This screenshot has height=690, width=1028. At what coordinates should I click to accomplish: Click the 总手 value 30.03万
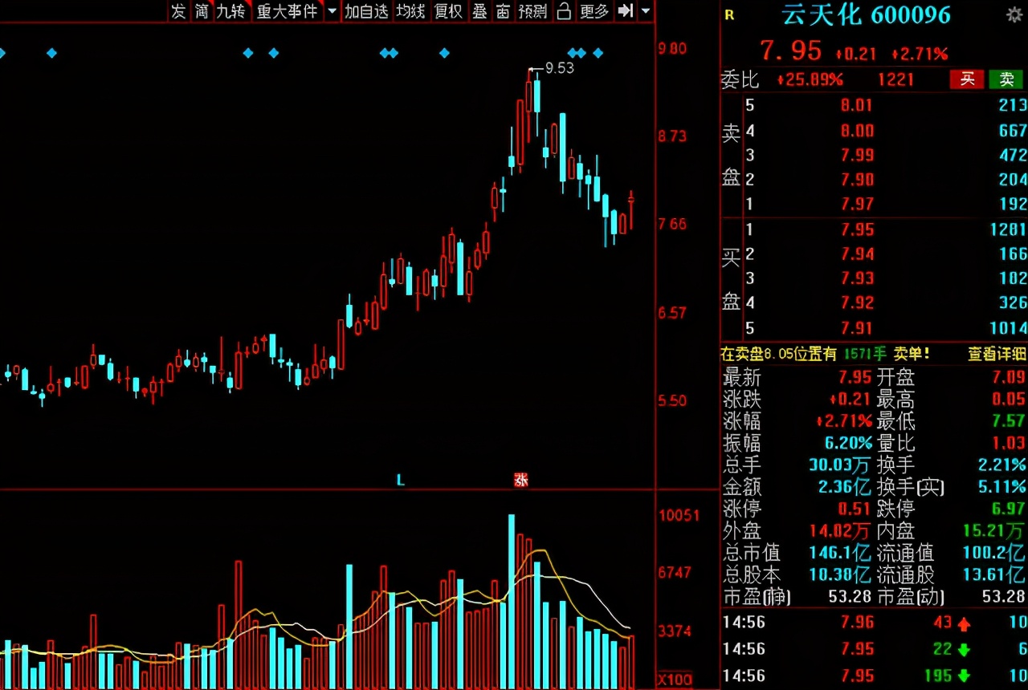pos(841,465)
